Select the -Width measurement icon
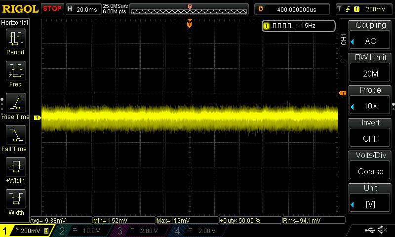 click(x=16, y=199)
